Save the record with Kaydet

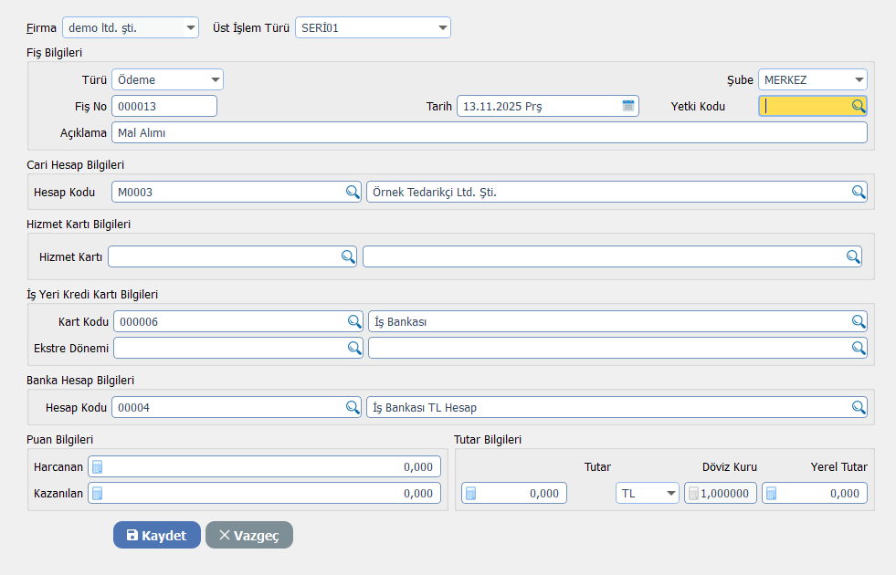[x=156, y=536]
